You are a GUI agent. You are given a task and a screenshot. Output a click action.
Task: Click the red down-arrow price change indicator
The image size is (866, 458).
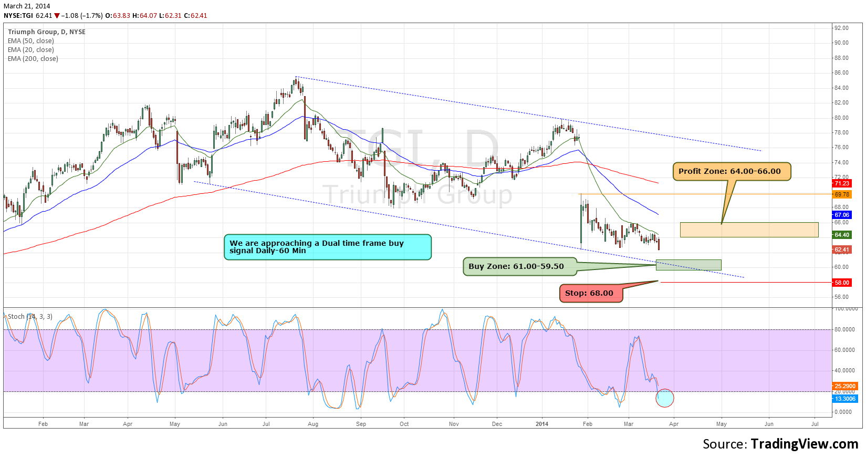point(57,16)
